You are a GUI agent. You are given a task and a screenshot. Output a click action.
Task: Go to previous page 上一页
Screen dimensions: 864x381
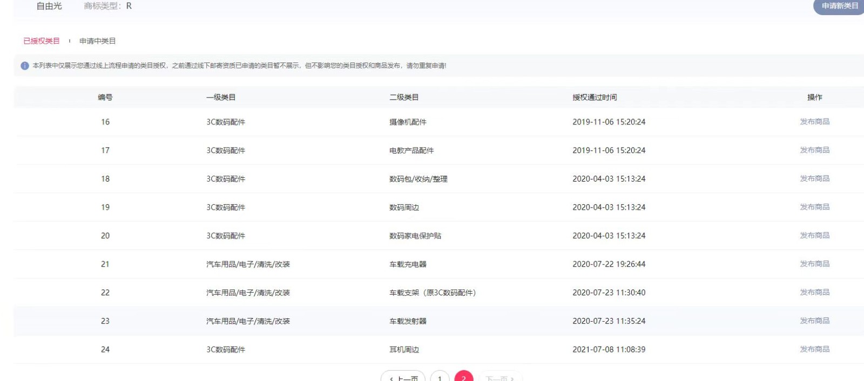(403, 376)
